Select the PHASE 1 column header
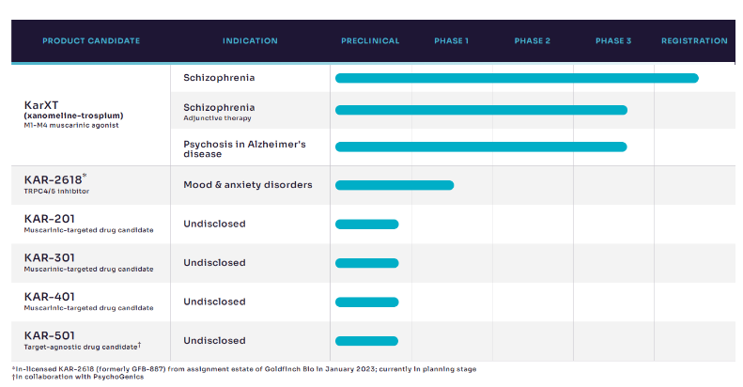Image resolution: width=743 pixels, height=387 pixels. (x=451, y=41)
